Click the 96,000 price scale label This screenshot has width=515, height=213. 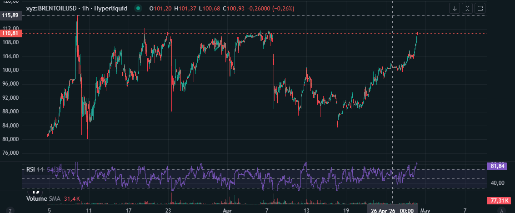[x=10, y=84]
